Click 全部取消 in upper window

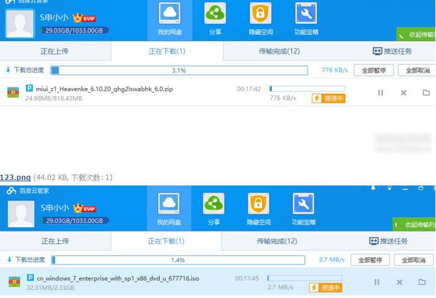coord(417,70)
